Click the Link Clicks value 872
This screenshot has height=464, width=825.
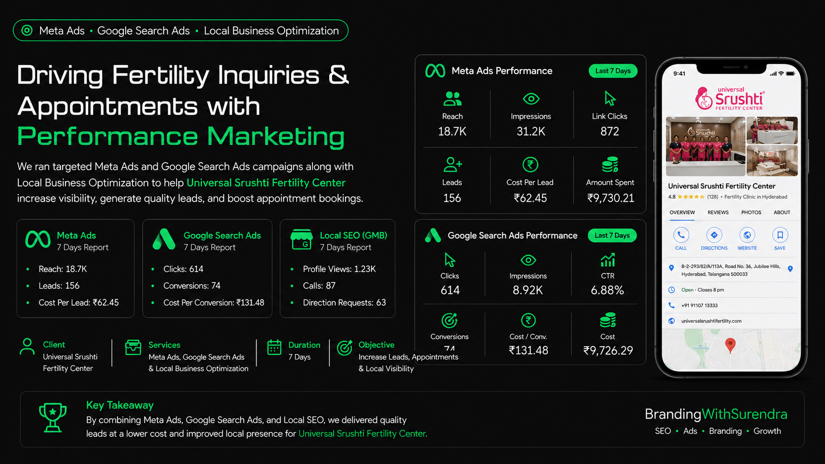pos(610,132)
